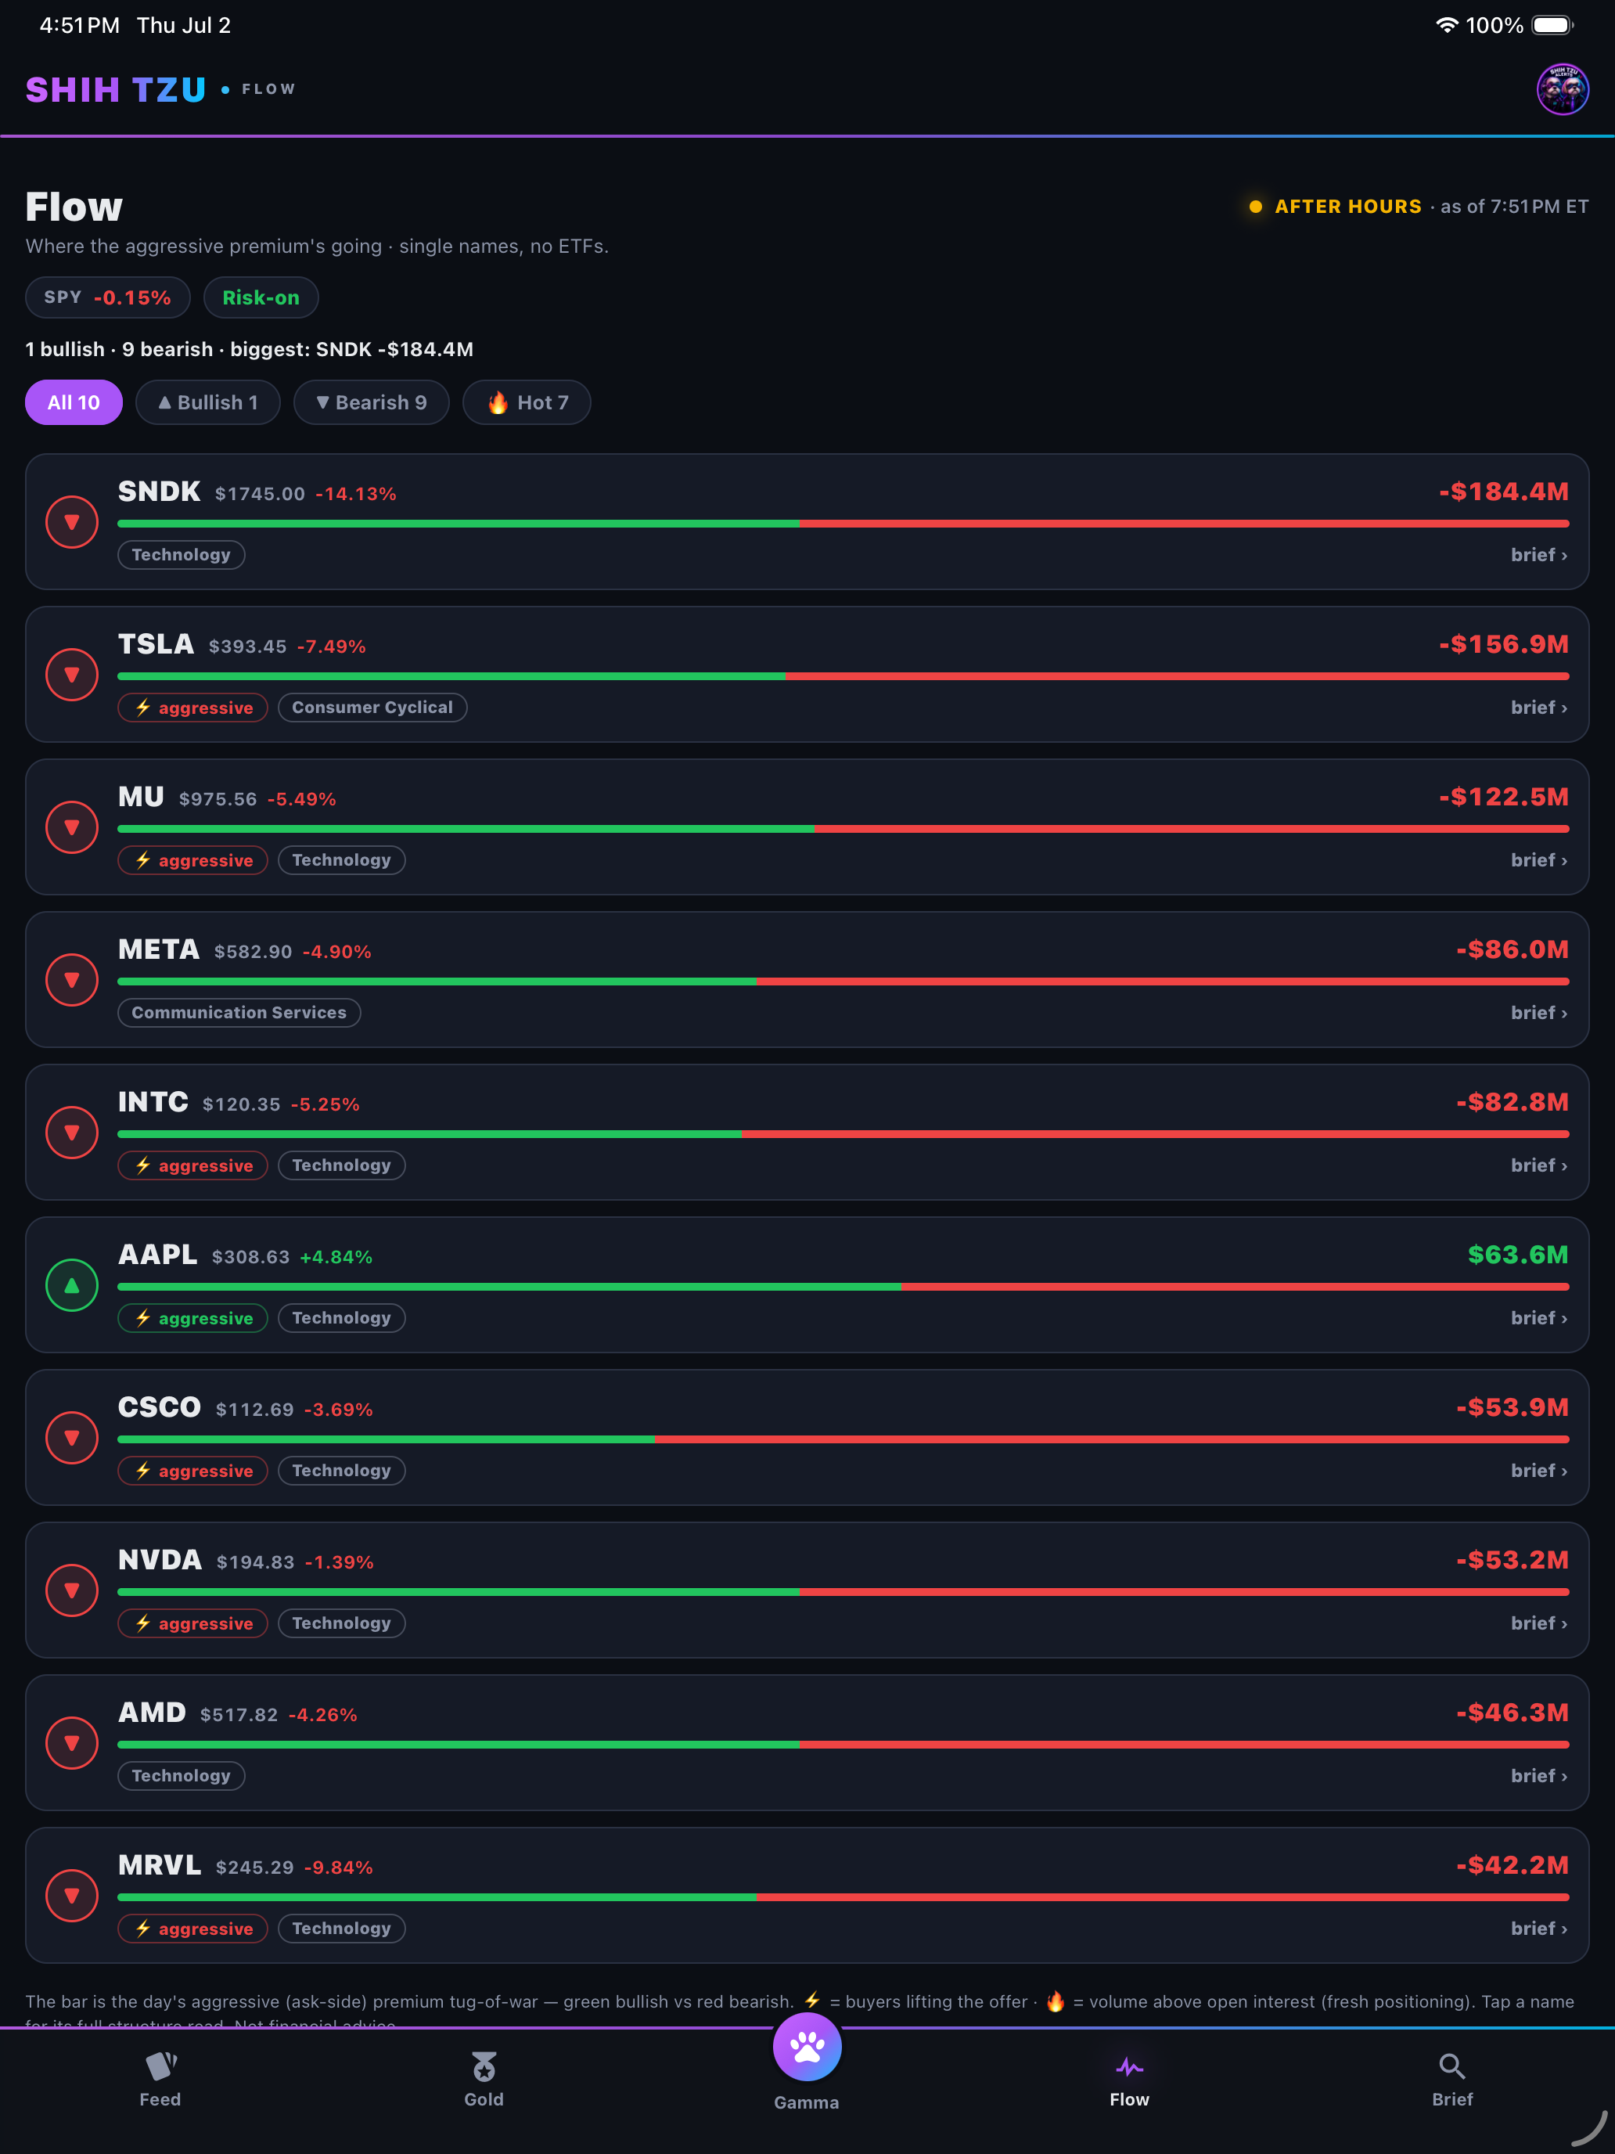The height and width of the screenshot is (2154, 1615).
Task: Tap the SNDK bearish direction icon
Action: point(72,522)
